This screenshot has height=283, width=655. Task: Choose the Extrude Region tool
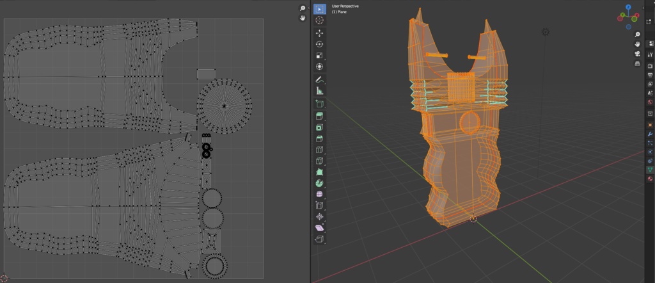pos(320,116)
